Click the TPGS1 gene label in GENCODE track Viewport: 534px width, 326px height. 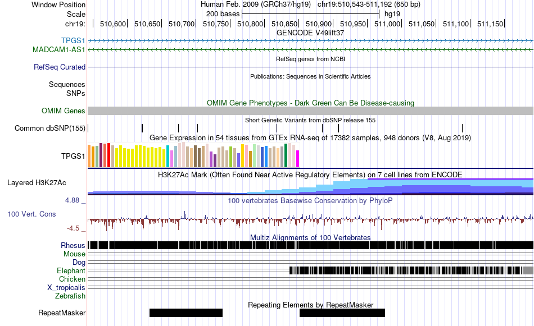pyautogui.click(x=73, y=41)
